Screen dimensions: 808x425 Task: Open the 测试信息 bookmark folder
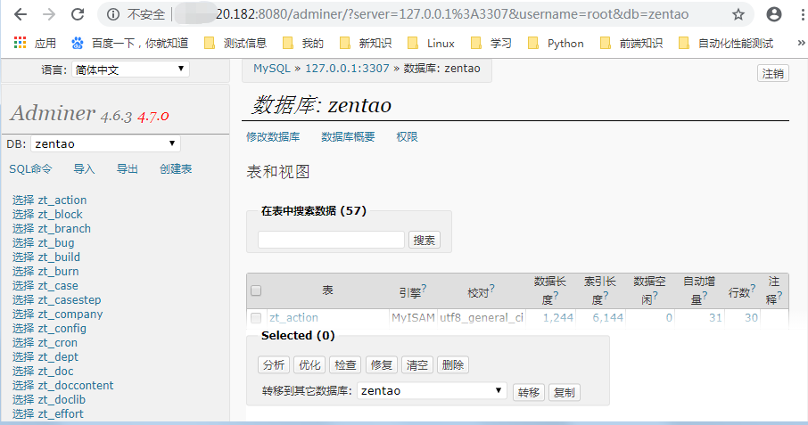coord(236,44)
